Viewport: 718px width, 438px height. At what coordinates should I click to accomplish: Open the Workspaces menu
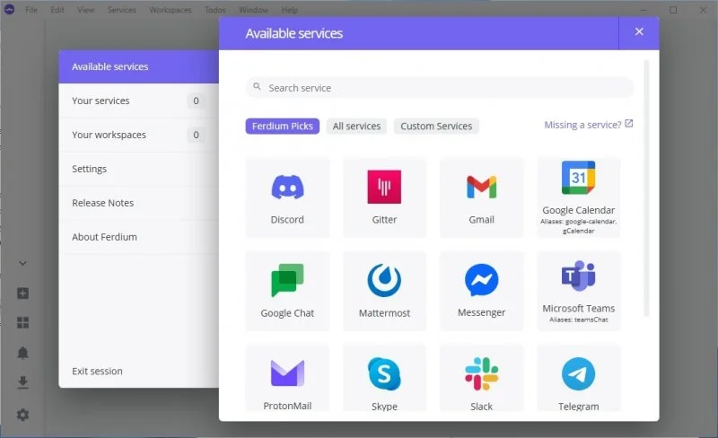pyautogui.click(x=171, y=10)
